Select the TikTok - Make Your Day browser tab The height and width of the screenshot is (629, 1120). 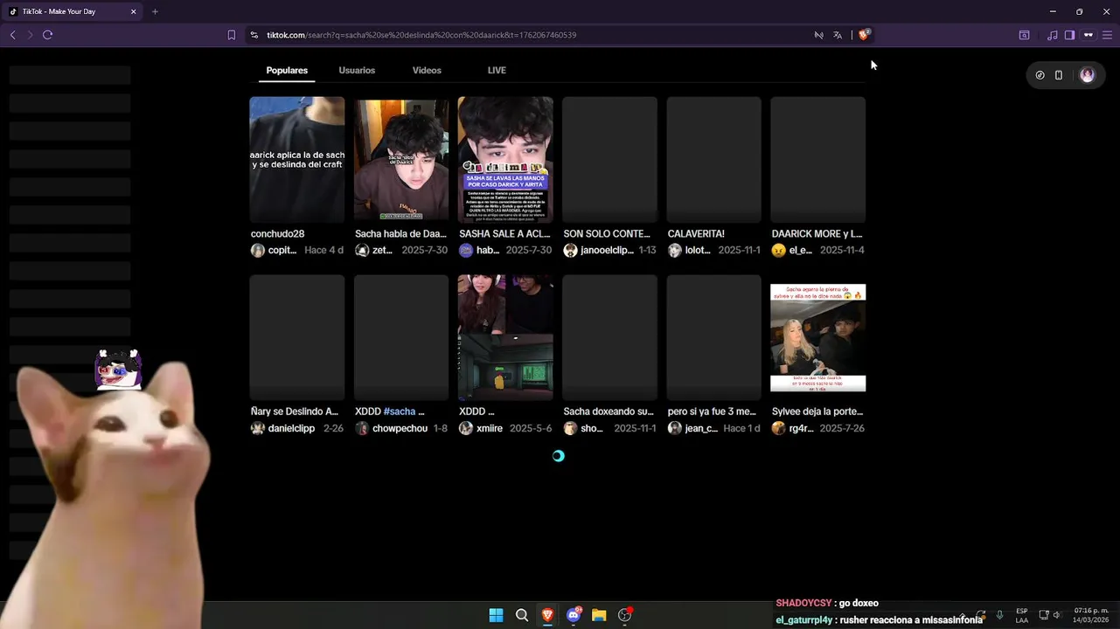point(72,11)
